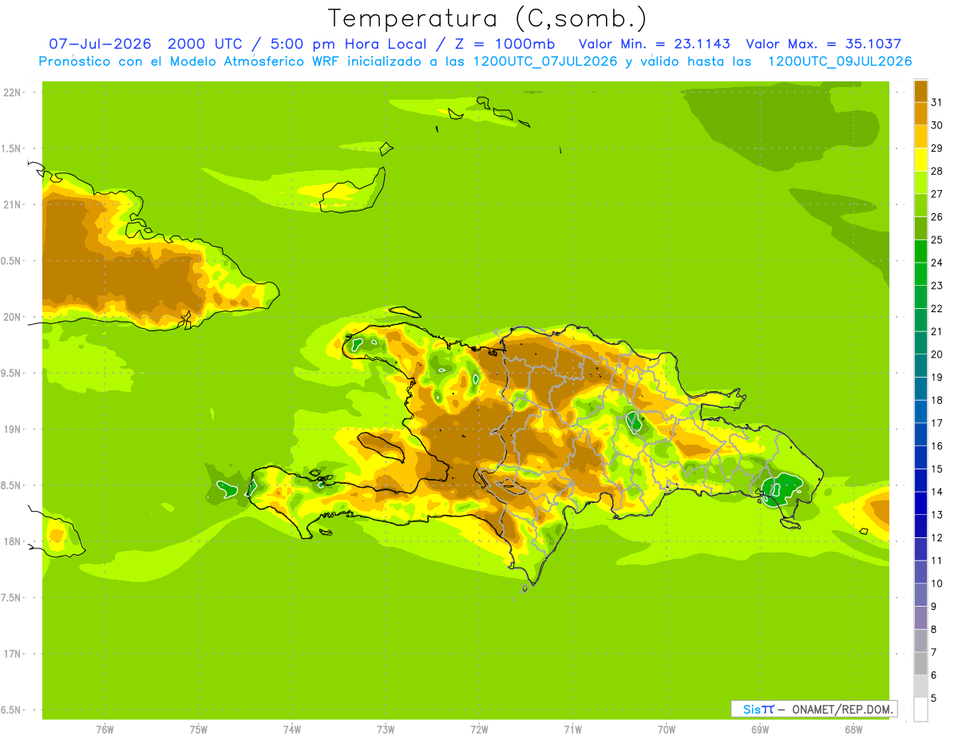Viewport: 958px width, 740px height.
Task: Click the '75W' longitude axis label
Action: 199,729
